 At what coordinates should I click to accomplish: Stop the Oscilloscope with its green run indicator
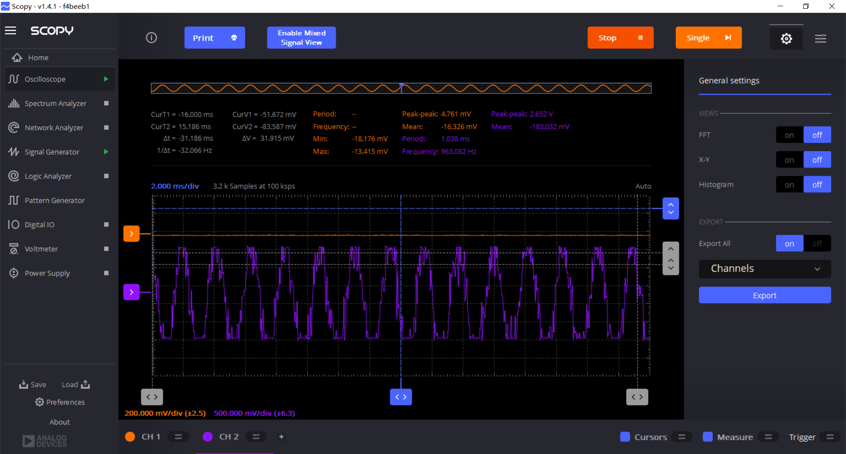coord(106,79)
